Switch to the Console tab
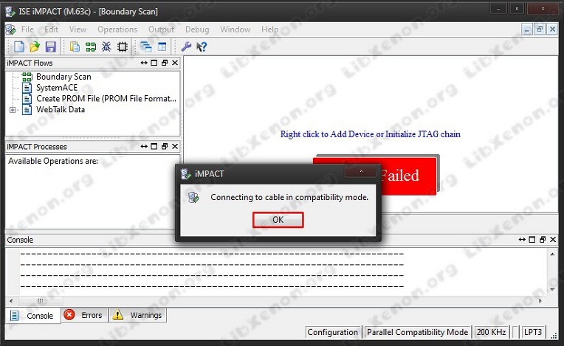 33,316
